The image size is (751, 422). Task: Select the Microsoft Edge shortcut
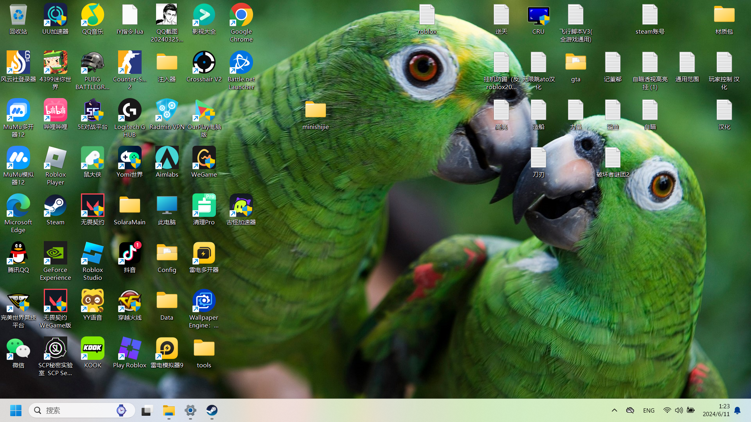pyautogui.click(x=18, y=206)
